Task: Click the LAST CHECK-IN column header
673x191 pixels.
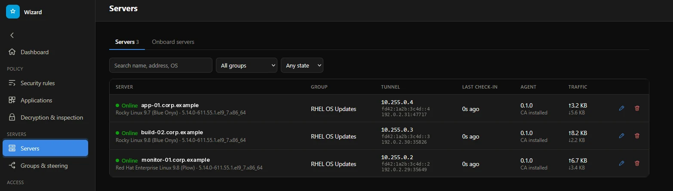Action: (480, 87)
